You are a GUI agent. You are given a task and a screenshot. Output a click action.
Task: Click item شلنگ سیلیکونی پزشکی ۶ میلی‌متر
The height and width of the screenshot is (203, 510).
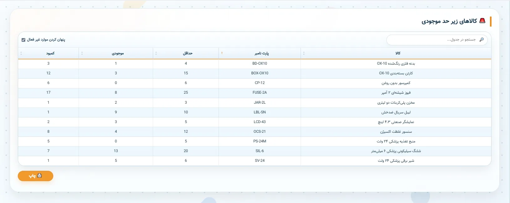pos(396,151)
